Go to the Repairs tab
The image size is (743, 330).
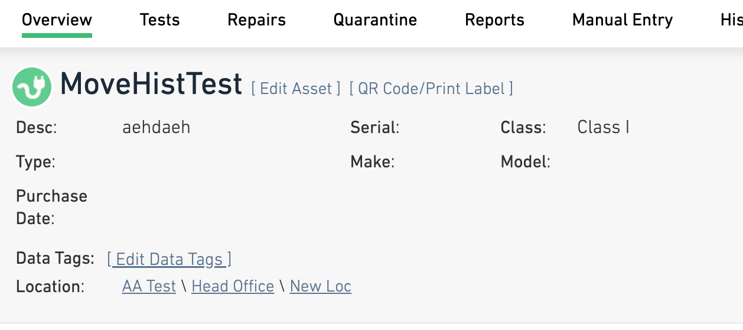(x=256, y=20)
